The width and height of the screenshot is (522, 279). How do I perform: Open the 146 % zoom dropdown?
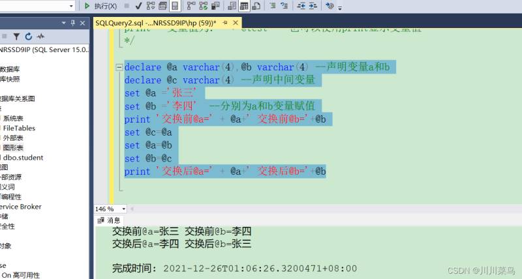[x=123, y=209]
